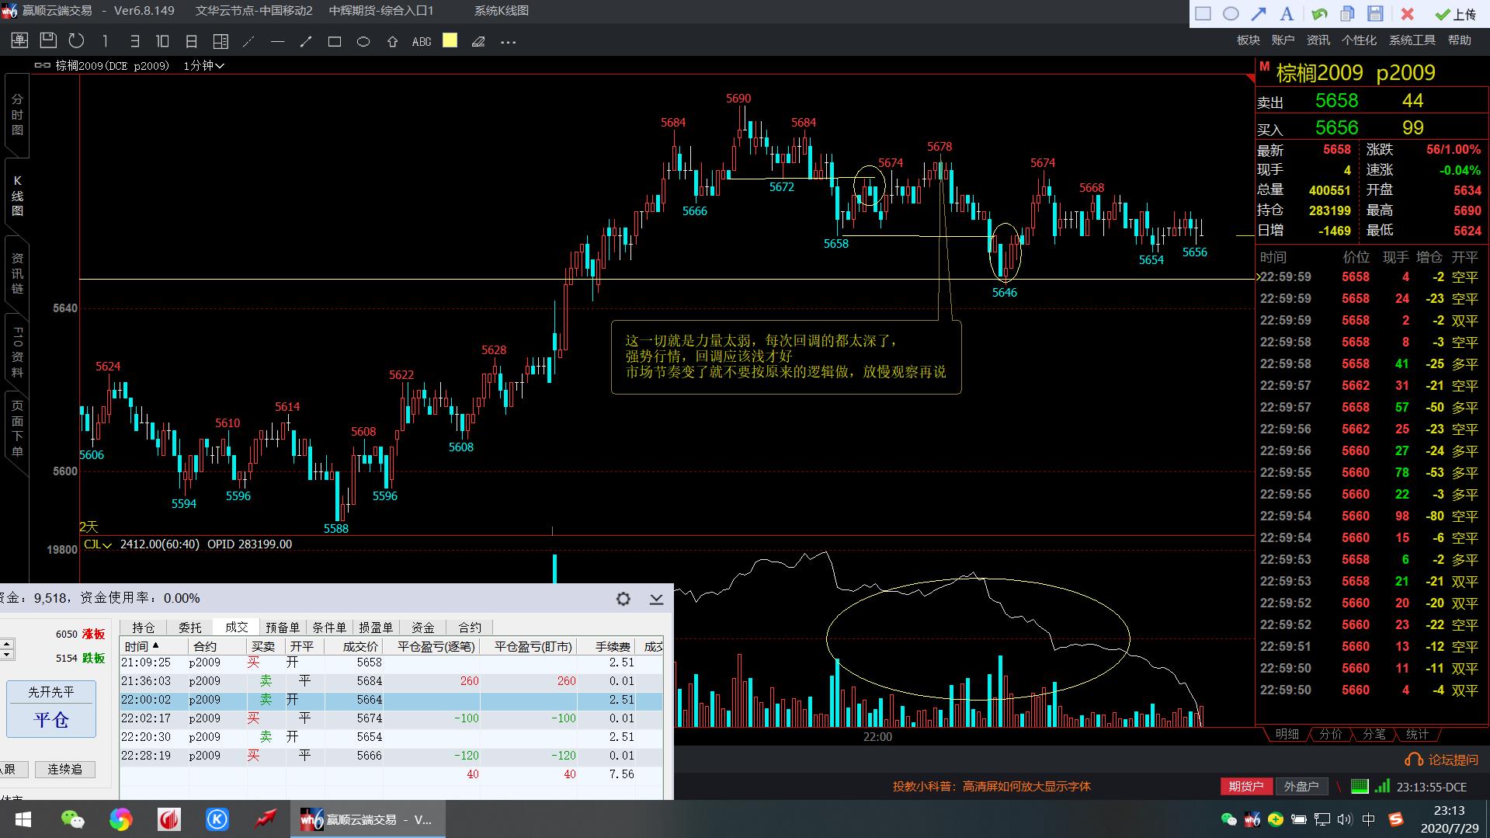Select the 10-window layout icon

[x=162, y=41]
